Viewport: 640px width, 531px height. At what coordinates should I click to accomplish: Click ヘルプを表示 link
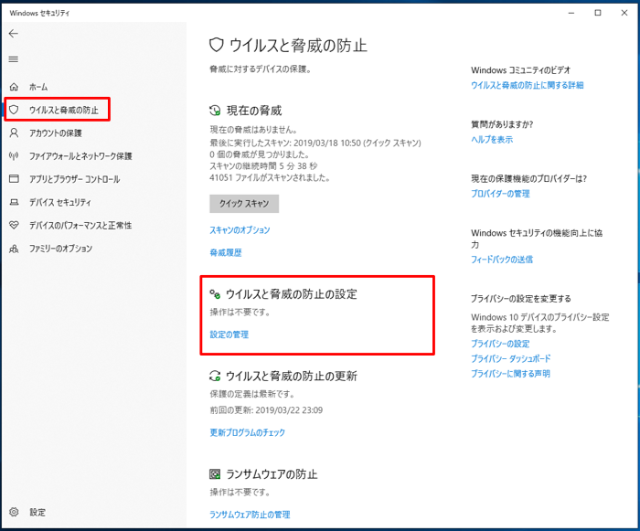tap(492, 139)
